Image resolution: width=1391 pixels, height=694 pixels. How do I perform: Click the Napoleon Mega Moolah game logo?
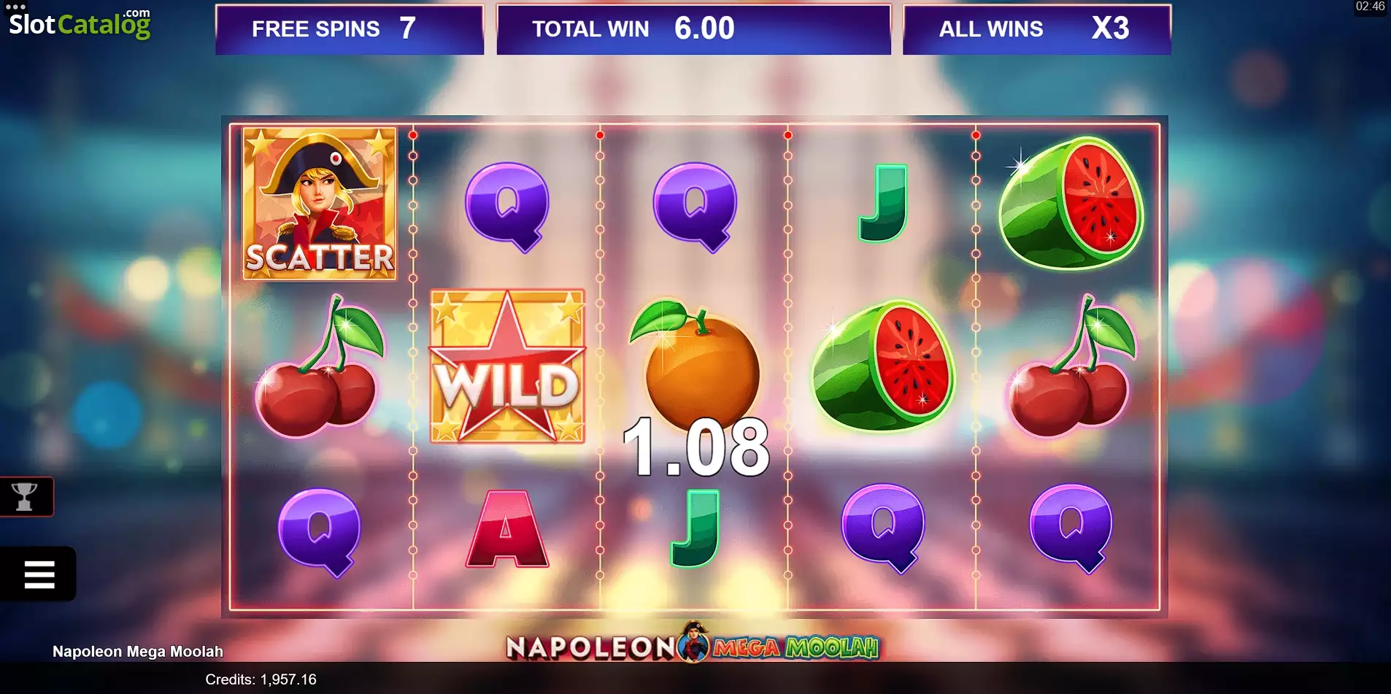click(693, 643)
